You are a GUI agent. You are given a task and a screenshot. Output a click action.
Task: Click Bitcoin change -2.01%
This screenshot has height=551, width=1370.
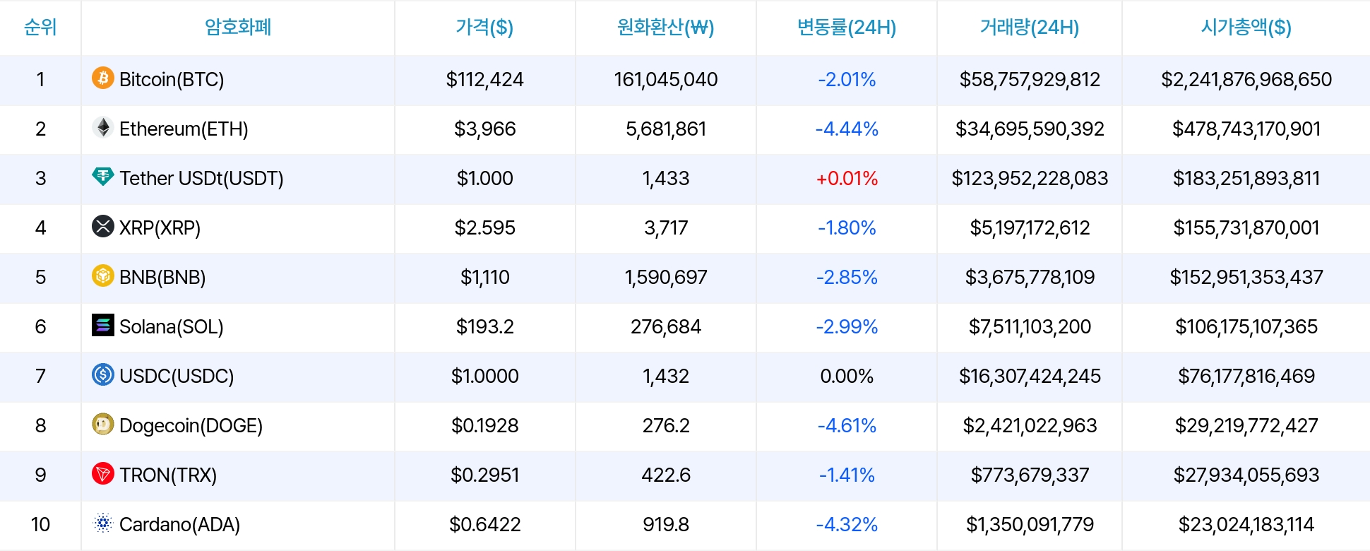point(847,80)
